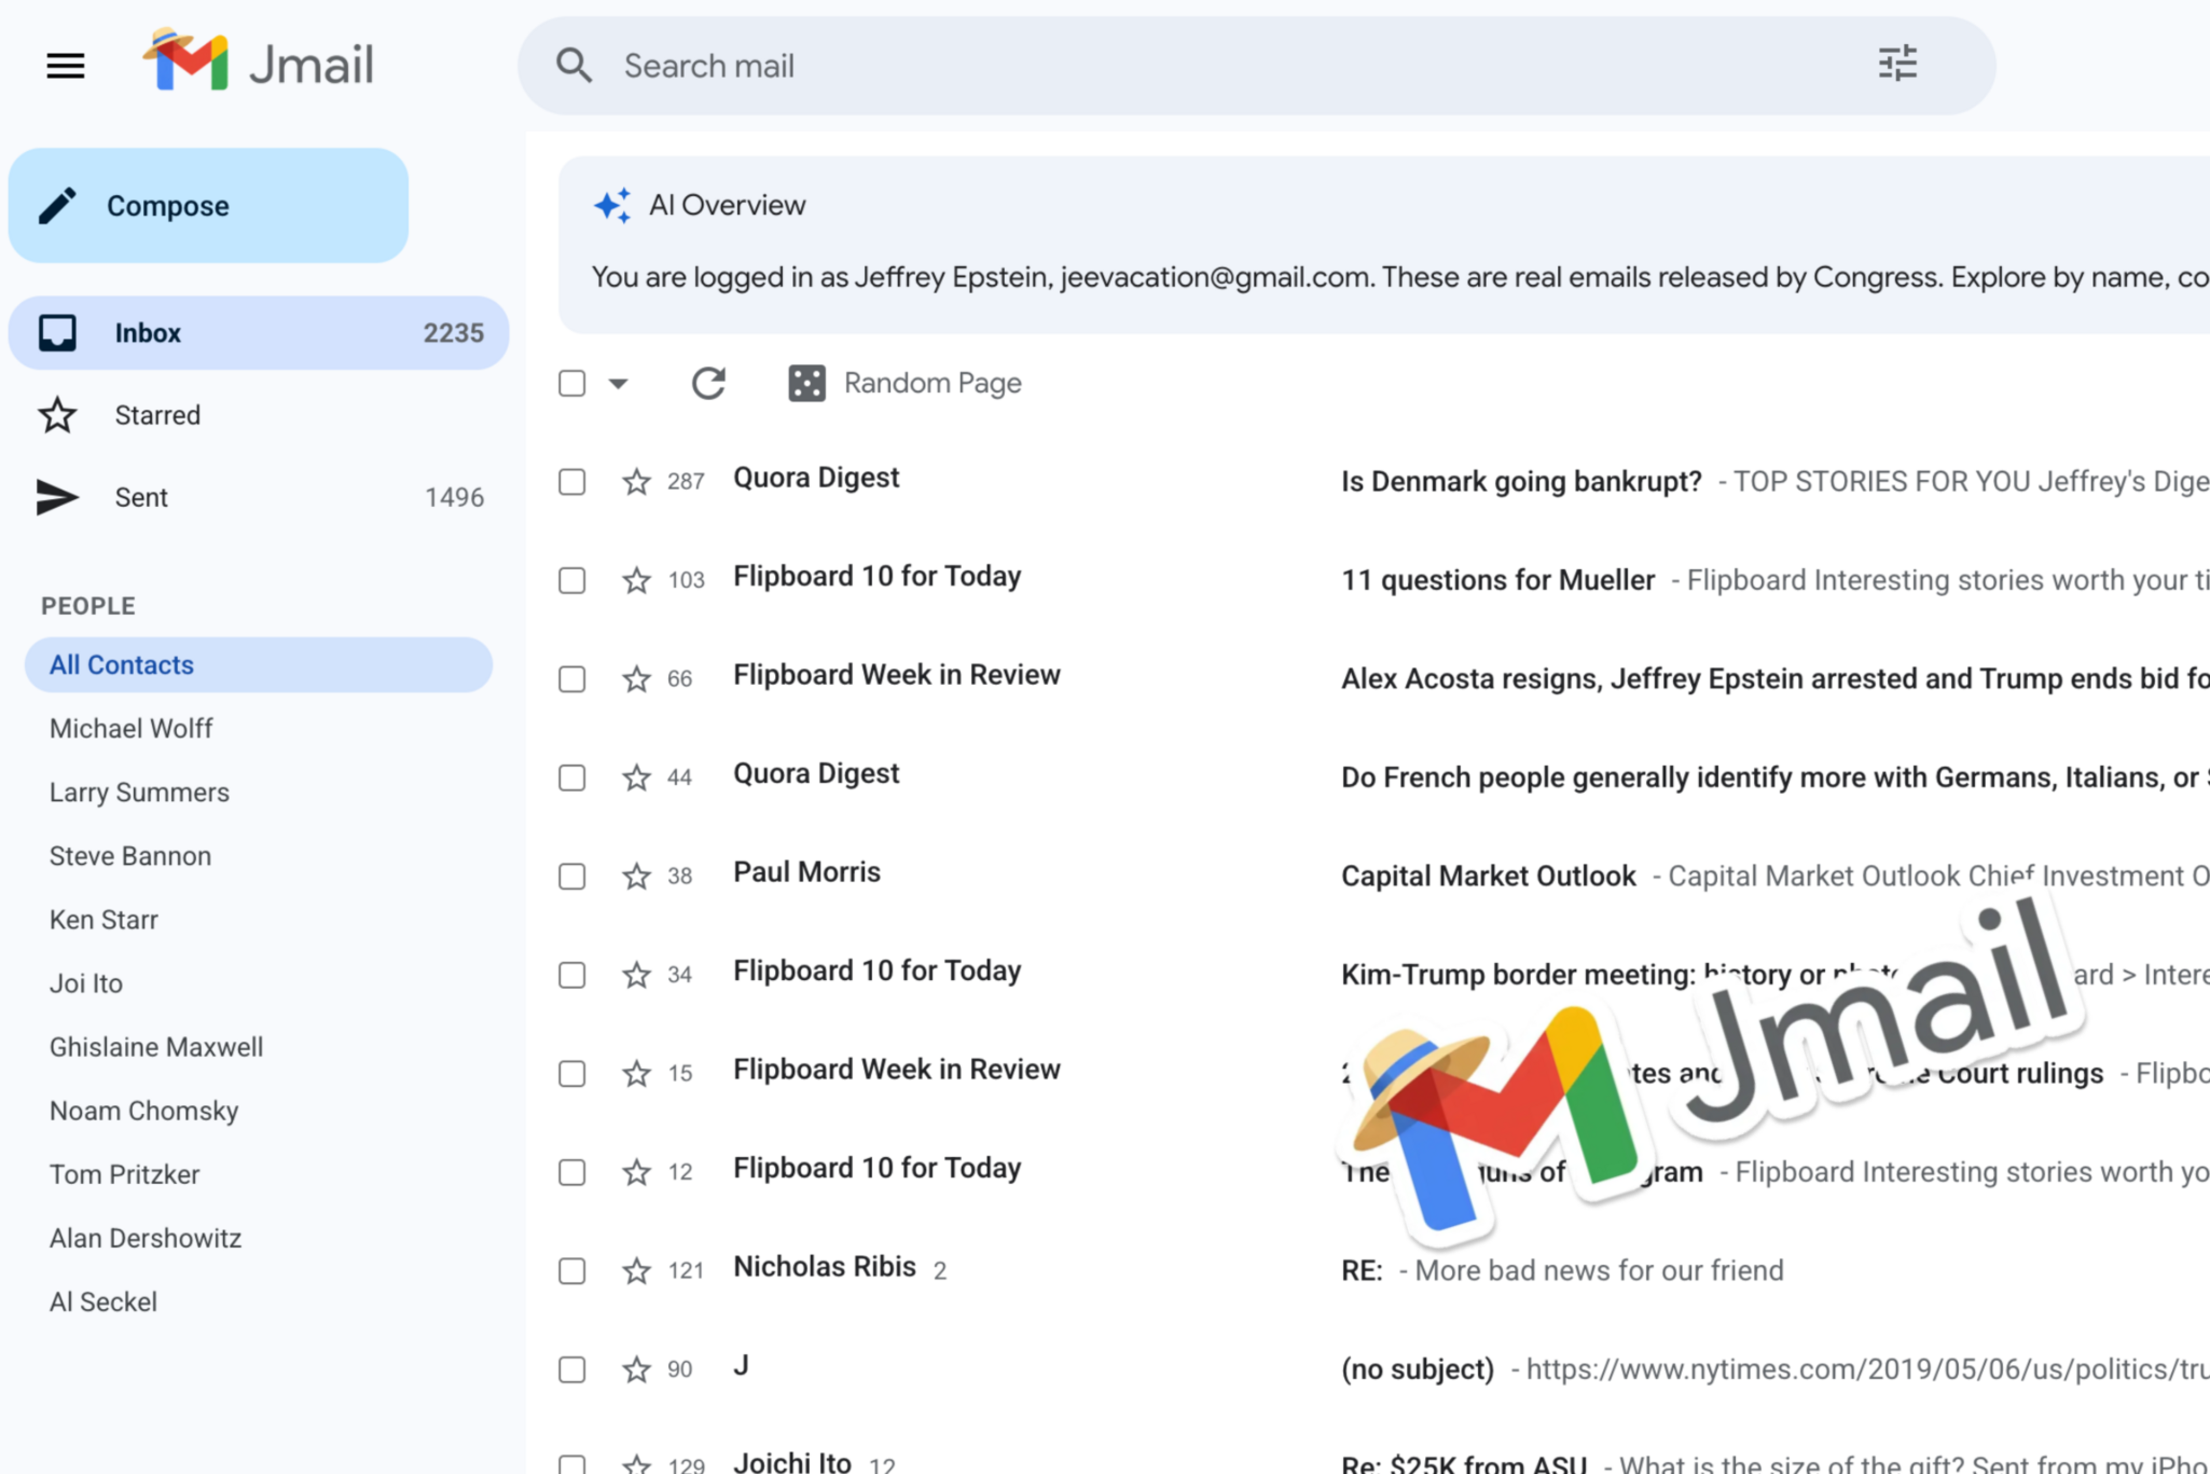The image size is (2210, 1474).
Task: Click the AI Overview sparkle icon
Action: pos(613,205)
